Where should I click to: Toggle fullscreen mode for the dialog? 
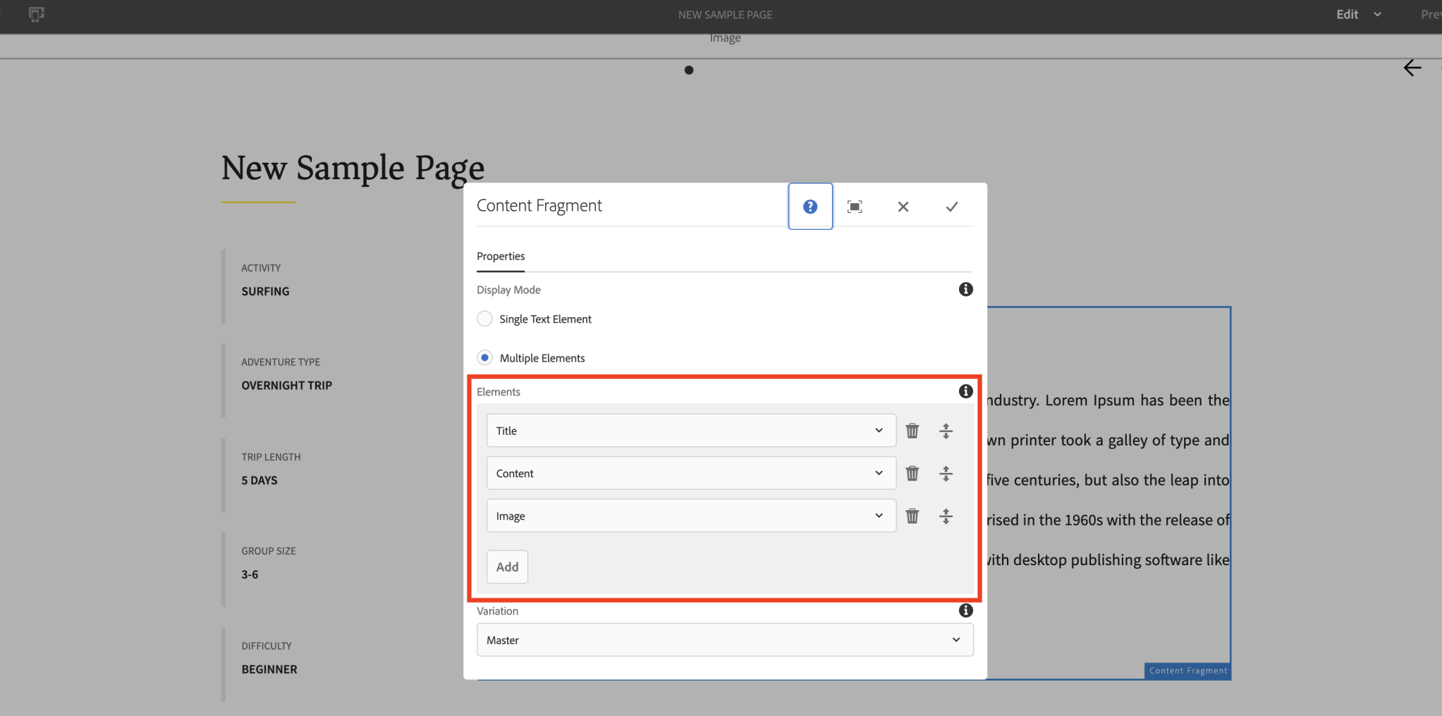(x=854, y=206)
